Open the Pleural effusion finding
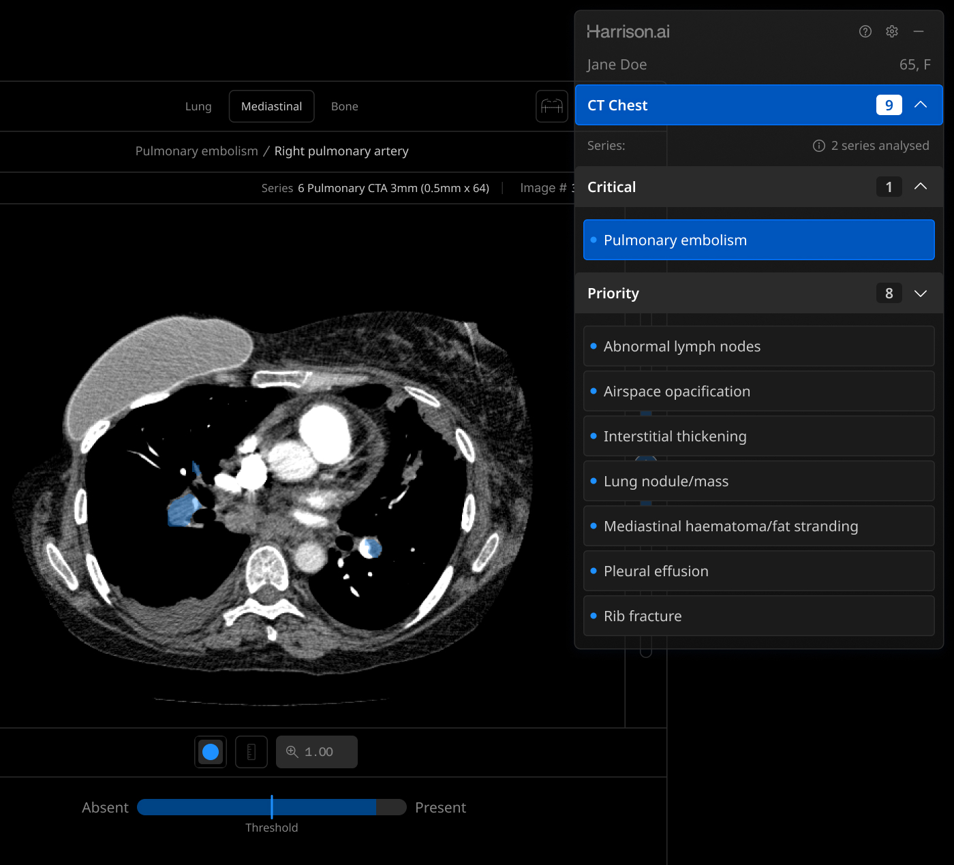The height and width of the screenshot is (865, 954). pos(758,571)
